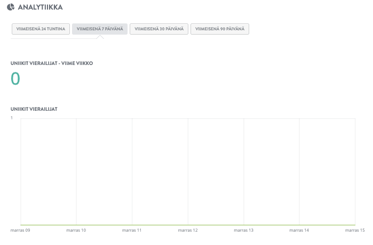Viewport: 373px width, 245px height.
Task: Select the Viimeisenä 7 päivänä tab
Action: pos(100,29)
